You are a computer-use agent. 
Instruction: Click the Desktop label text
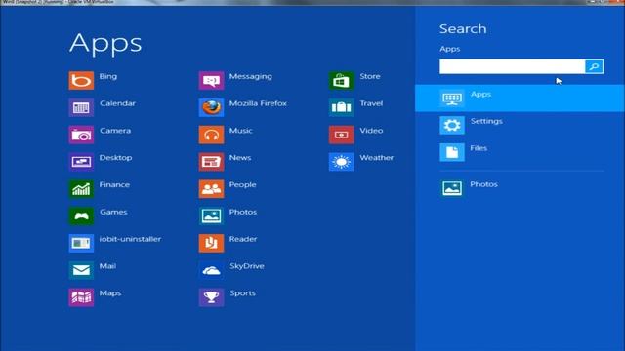(x=115, y=158)
